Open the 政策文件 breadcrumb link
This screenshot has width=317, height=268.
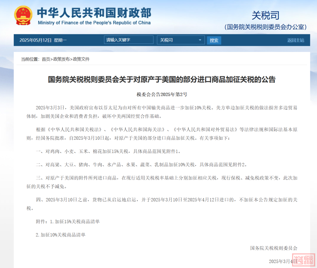click(81, 59)
